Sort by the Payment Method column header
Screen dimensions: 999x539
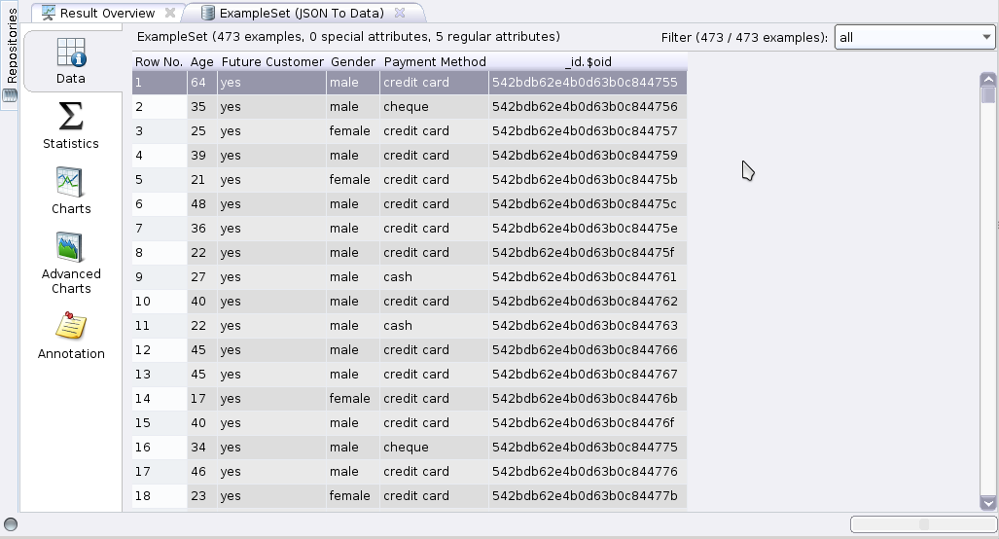(x=435, y=61)
